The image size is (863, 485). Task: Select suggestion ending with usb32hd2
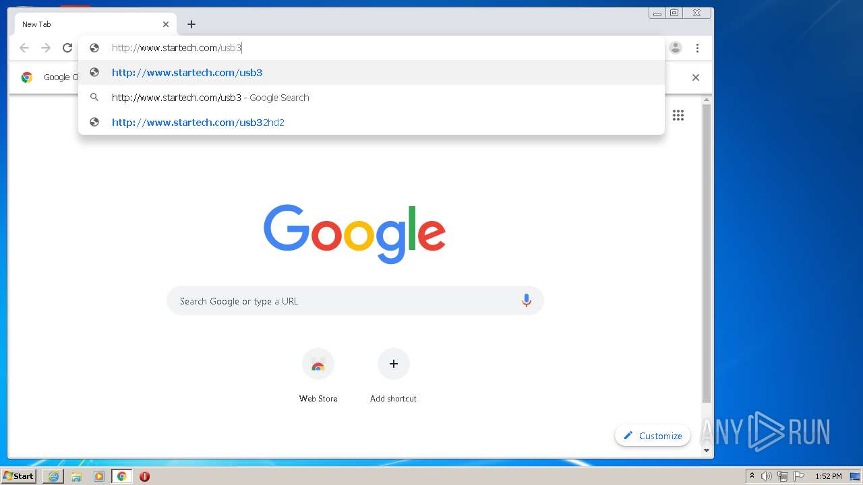click(371, 123)
